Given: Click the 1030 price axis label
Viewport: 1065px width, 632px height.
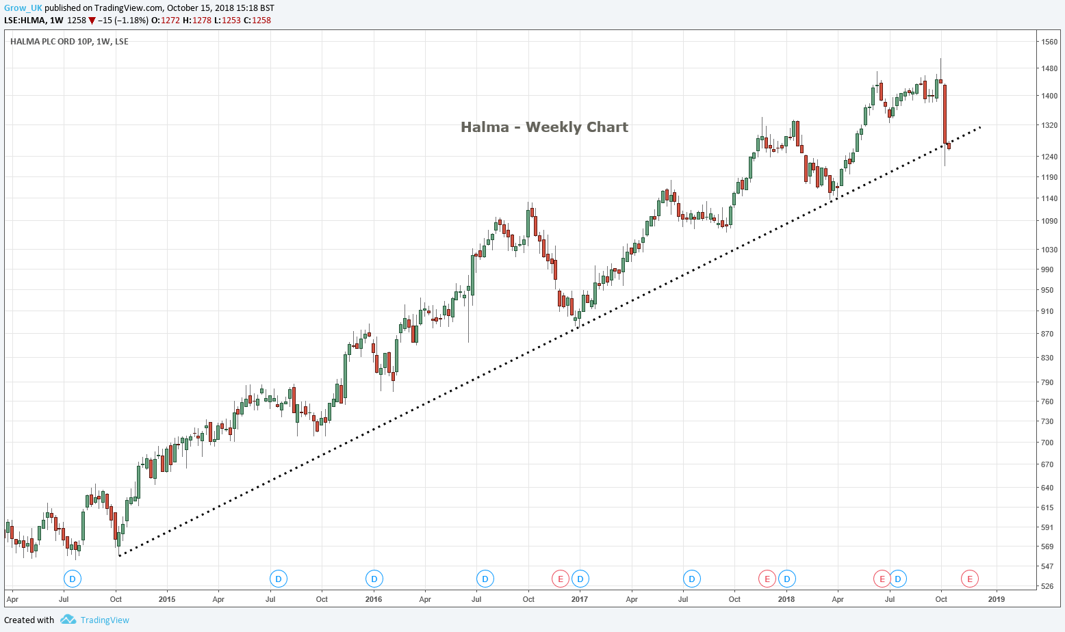Looking at the screenshot, I should tap(1049, 250).
